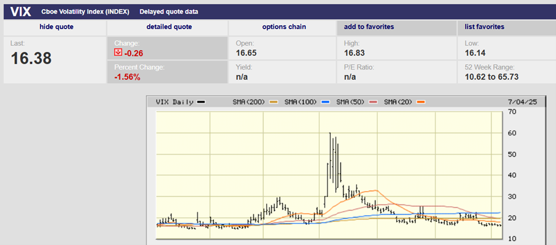
Task: Click the VIX ticker symbol header
Action: (21, 12)
